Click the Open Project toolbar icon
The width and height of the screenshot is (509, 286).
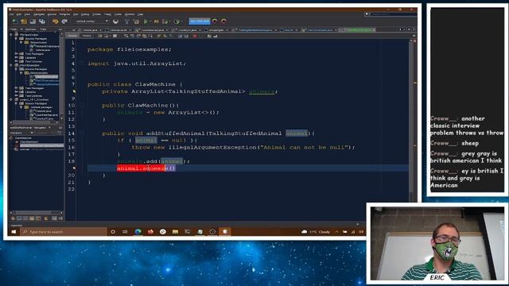pyautogui.click(x=33, y=21)
